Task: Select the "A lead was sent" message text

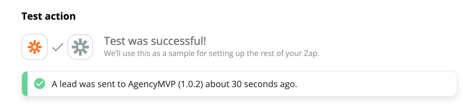Action: click(x=174, y=84)
